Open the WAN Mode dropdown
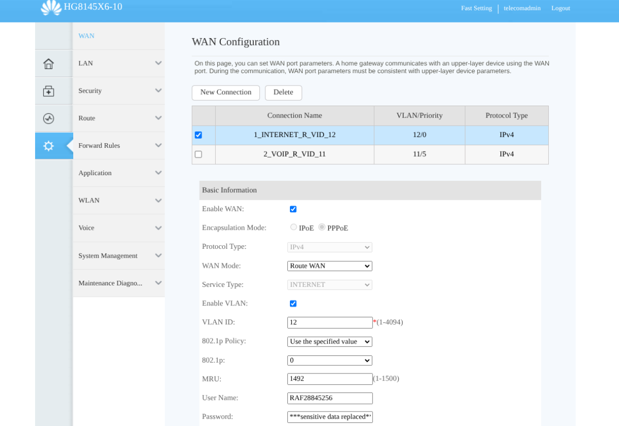Screen dimensions: 619x426 coord(330,266)
